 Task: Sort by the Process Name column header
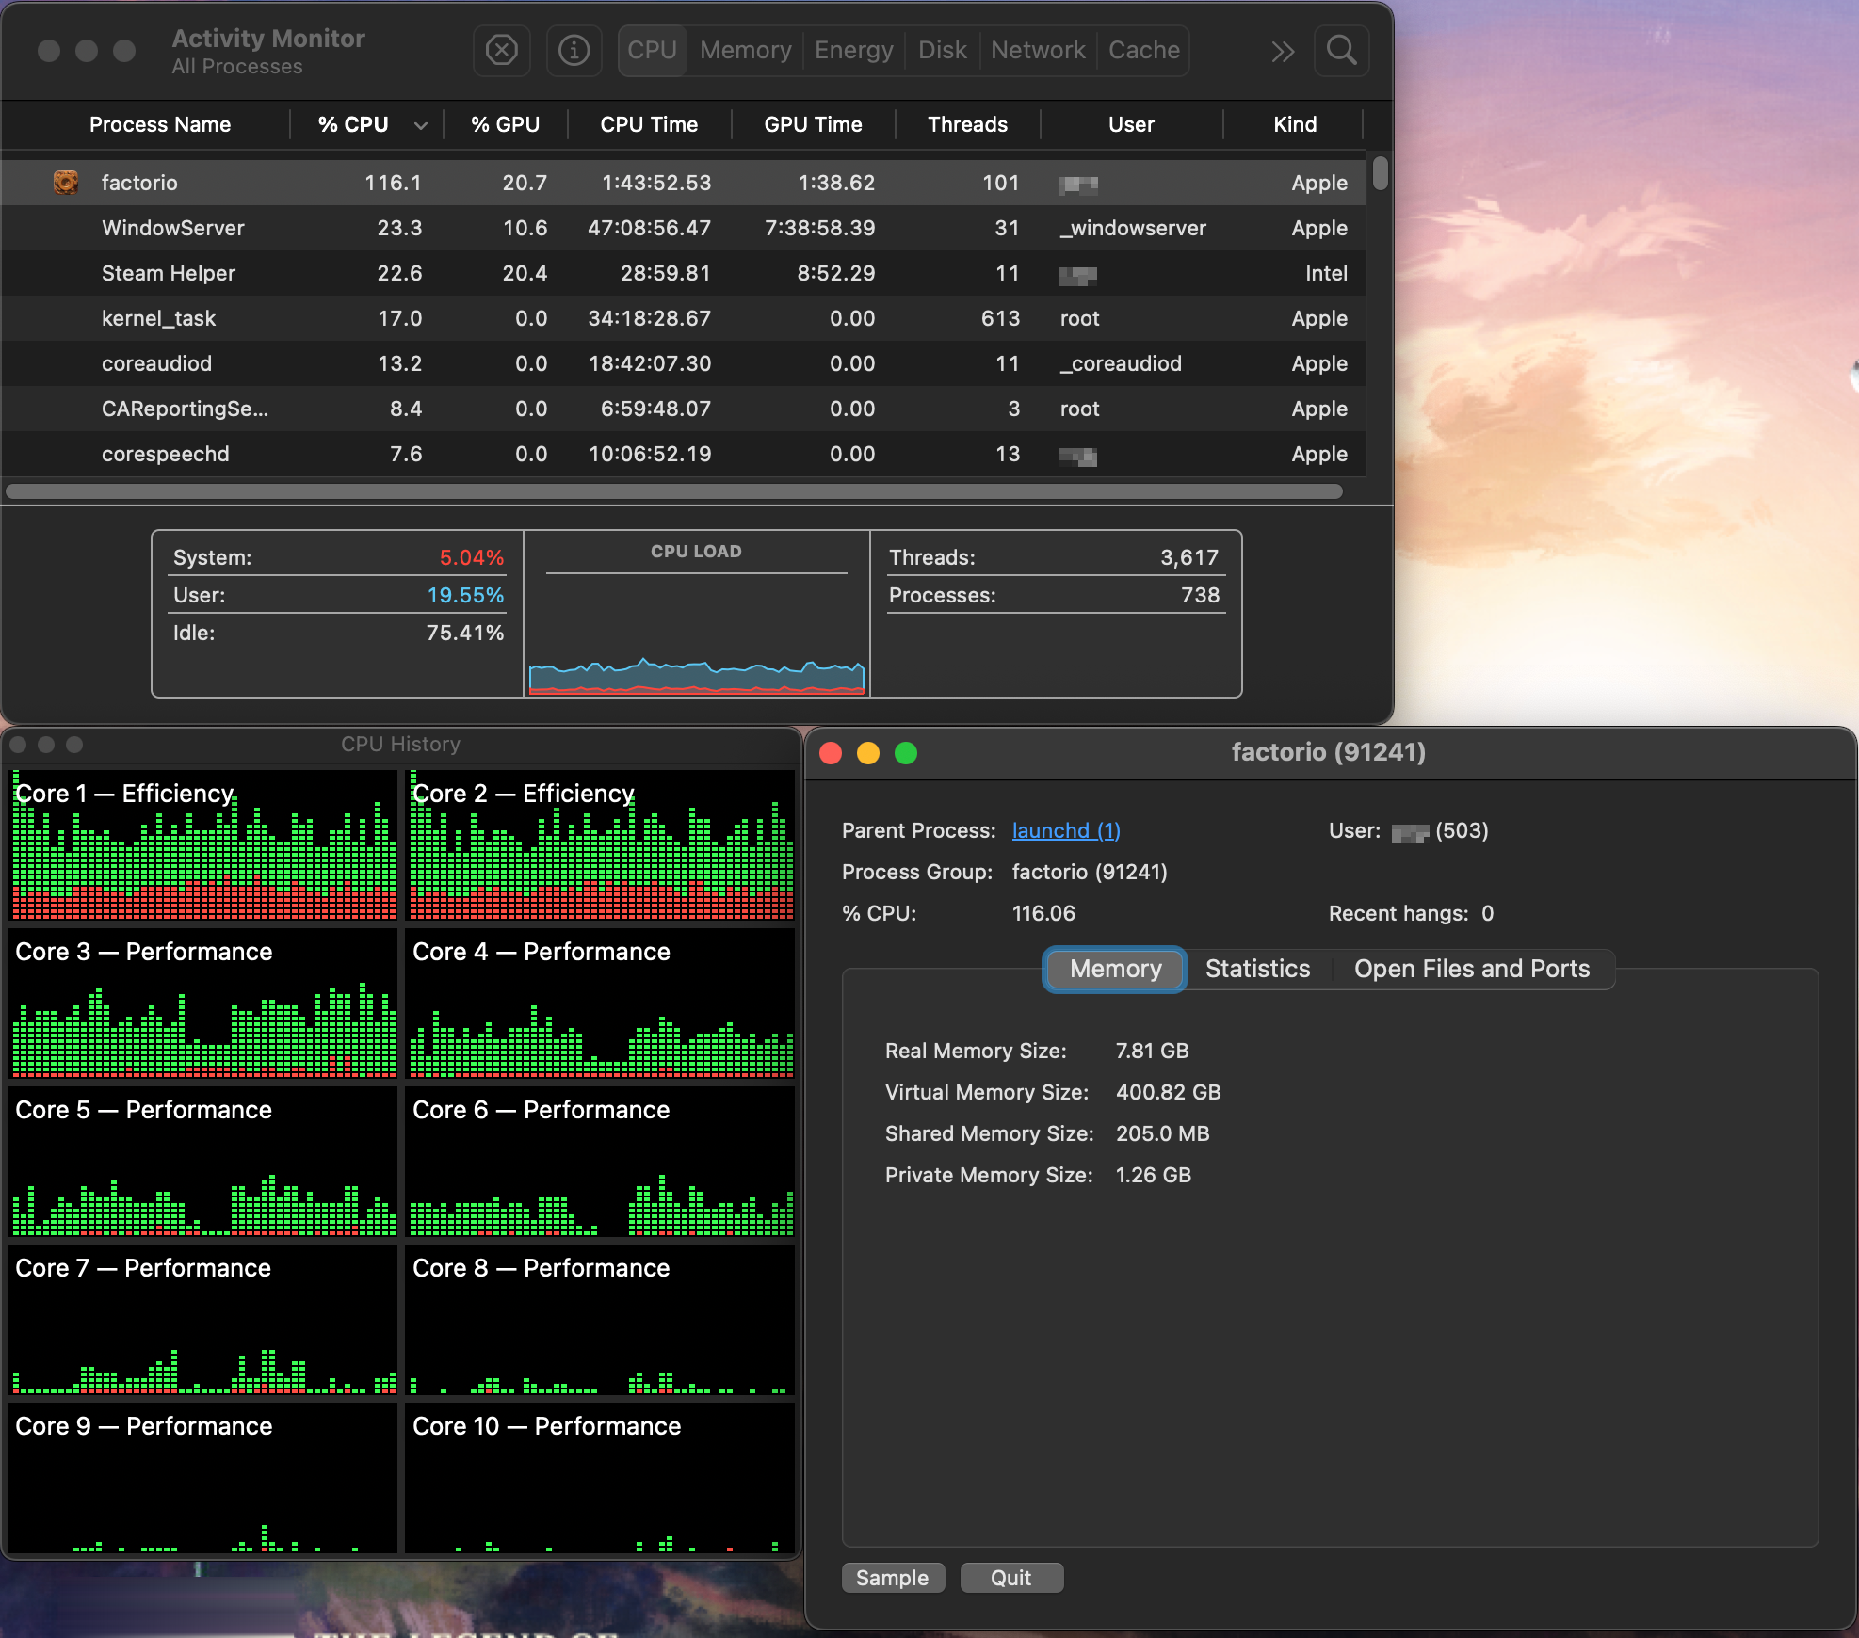[x=160, y=124]
